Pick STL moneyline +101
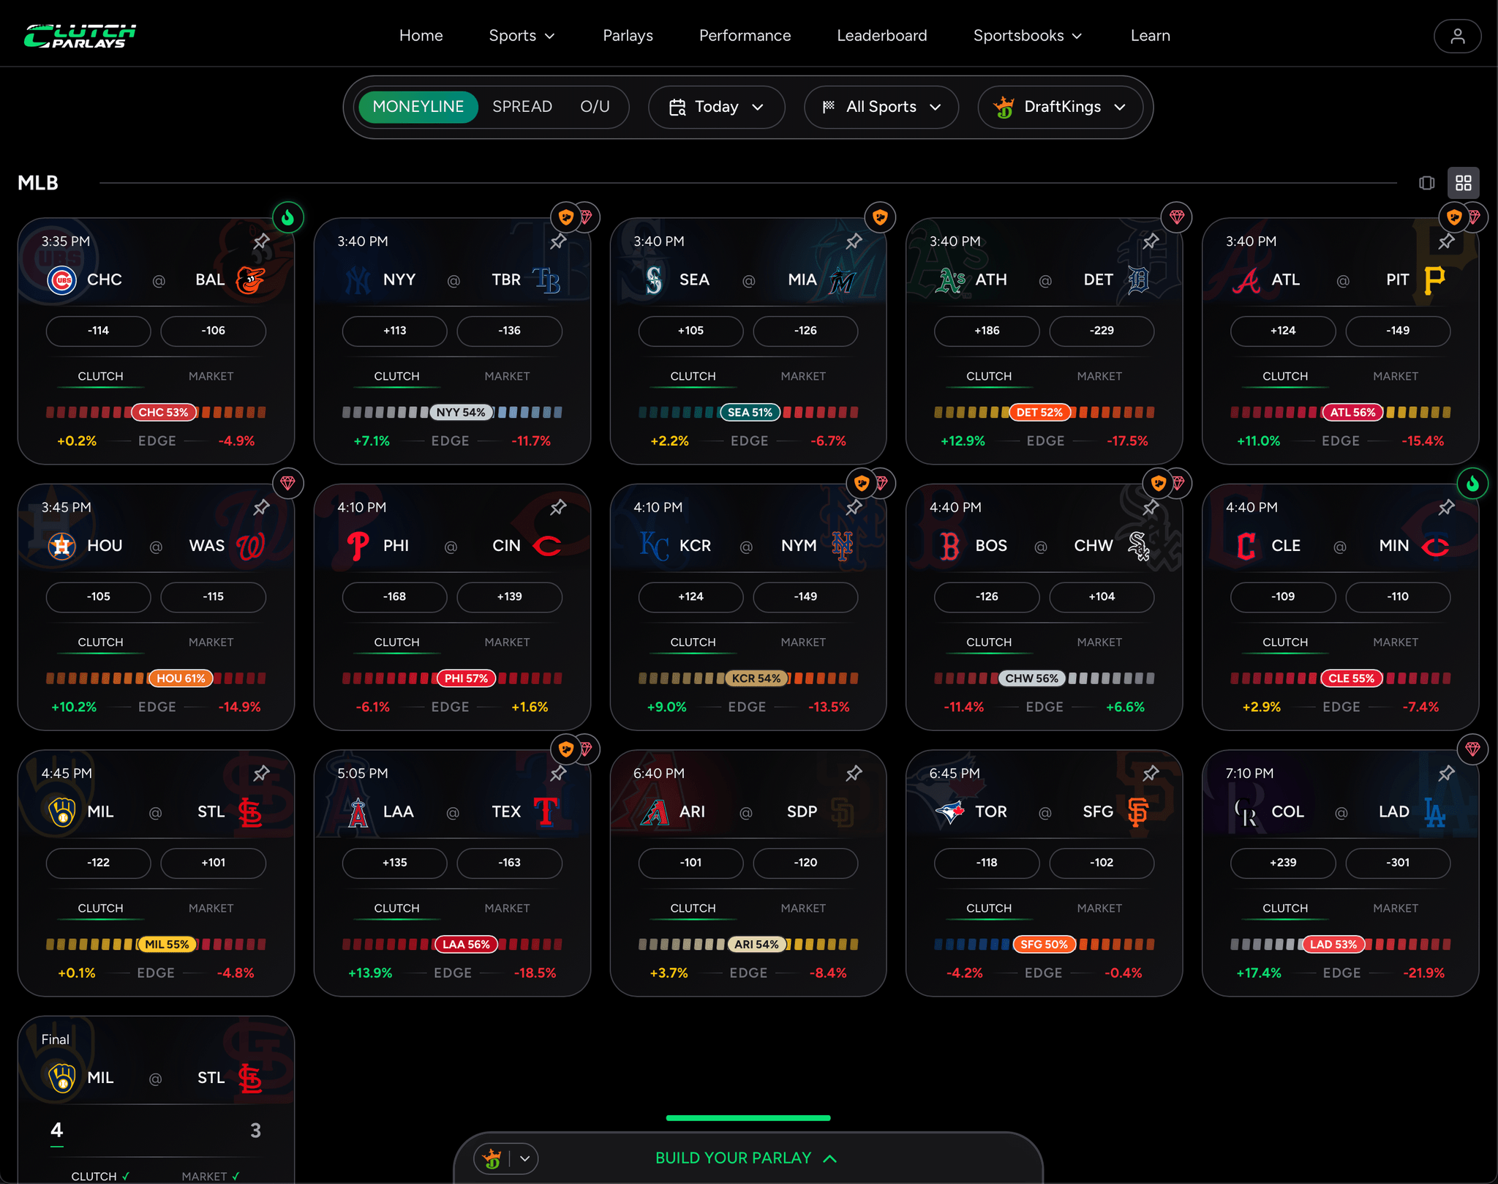Screen dimensions: 1498x1184 [x=213, y=863]
